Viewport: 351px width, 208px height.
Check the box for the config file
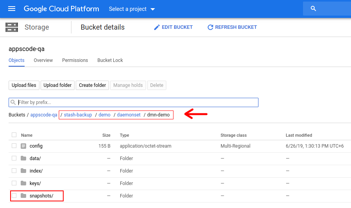pos(14,146)
